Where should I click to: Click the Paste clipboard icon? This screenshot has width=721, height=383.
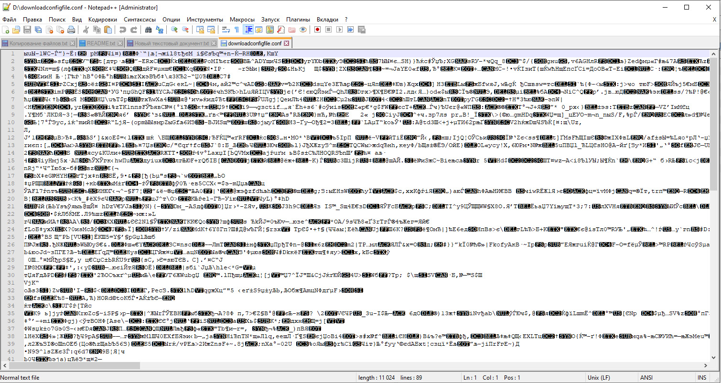click(x=108, y=30)
